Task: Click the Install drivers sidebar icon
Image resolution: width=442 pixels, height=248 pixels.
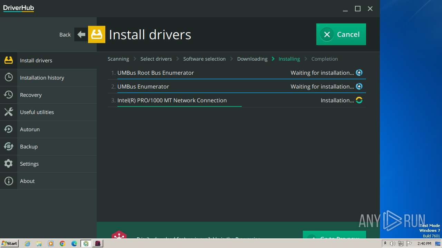Action: (9, 60)
